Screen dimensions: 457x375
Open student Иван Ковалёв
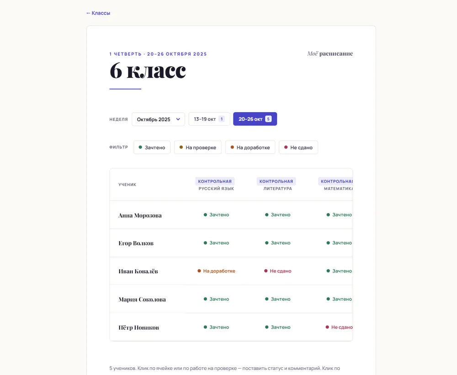point(138,271)
